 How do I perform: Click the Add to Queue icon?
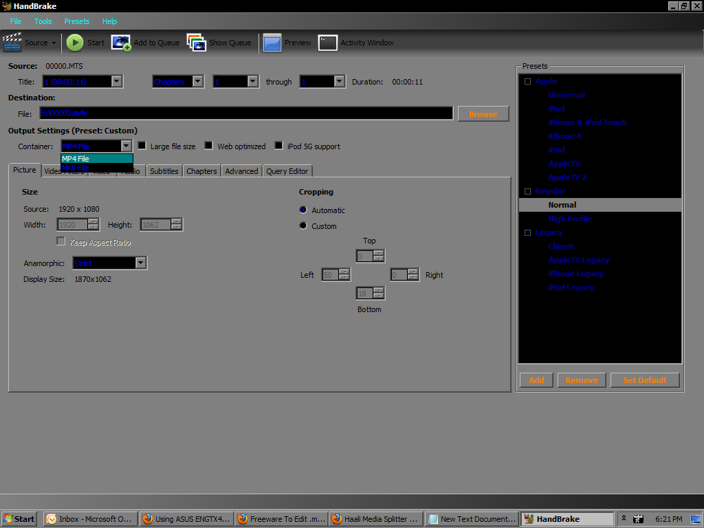click(121, 43)
